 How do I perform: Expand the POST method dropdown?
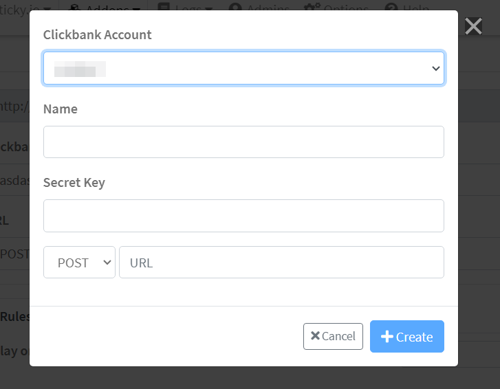[x=79, y=263]
